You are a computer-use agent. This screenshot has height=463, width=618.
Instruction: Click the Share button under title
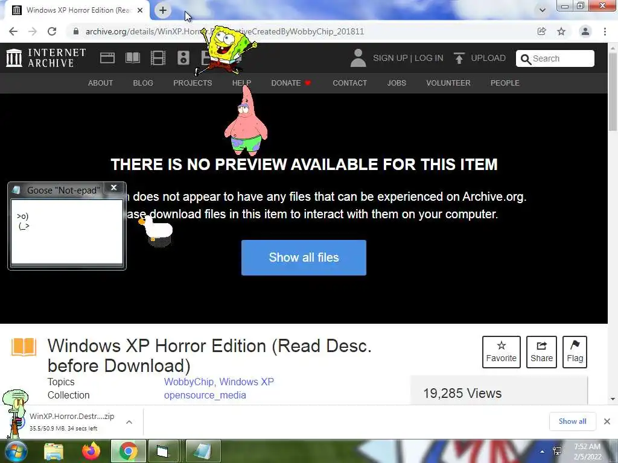click(541, 352)
